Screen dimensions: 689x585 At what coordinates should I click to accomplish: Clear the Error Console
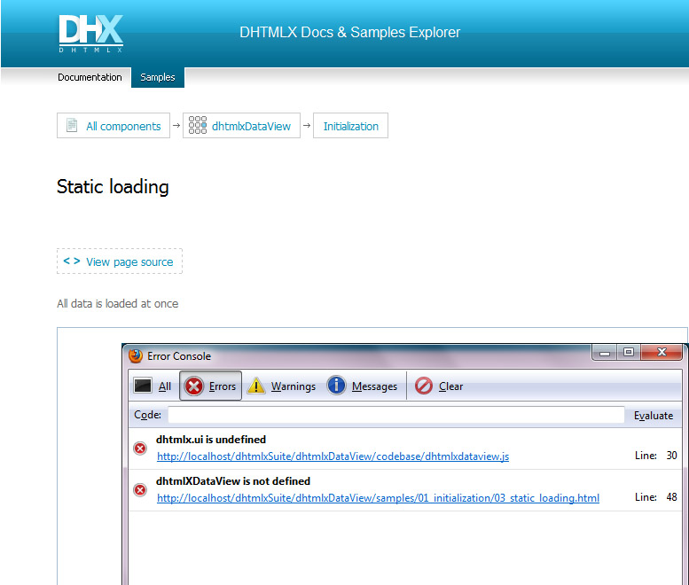pos(439,386)
